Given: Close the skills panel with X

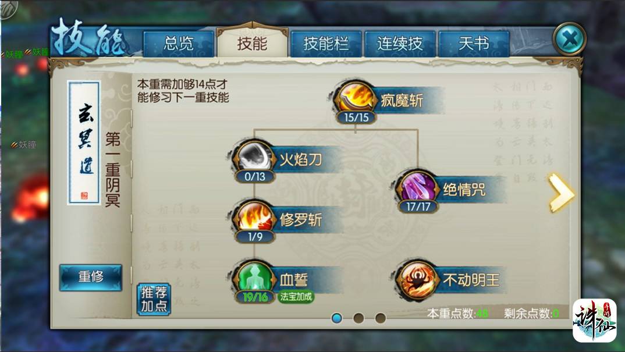Looking at the screenshot, I should [569, 39].
